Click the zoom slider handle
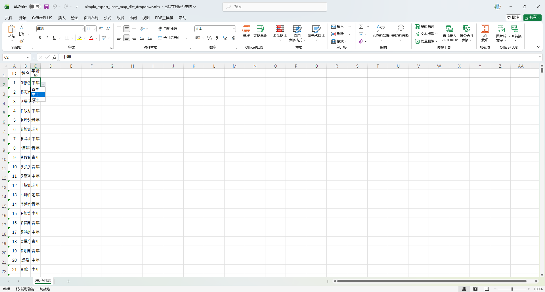The image size is (545, 292). pyautogui.click(x=512, y=289)
